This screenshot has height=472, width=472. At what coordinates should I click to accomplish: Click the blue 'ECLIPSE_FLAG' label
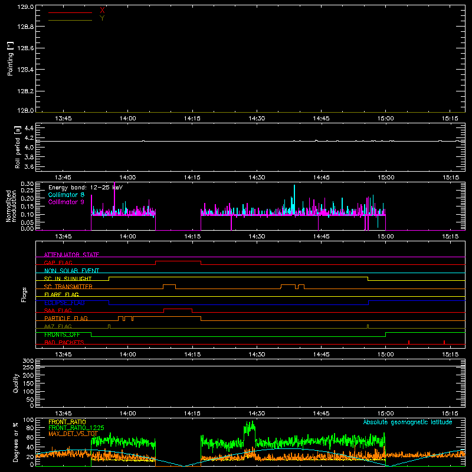point(64,303)
